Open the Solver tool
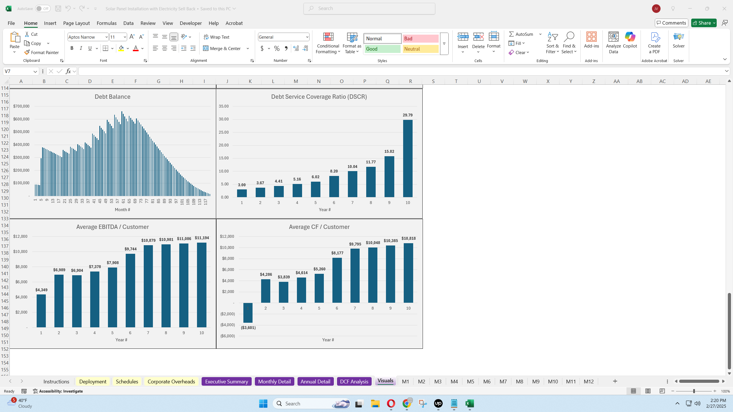The width and height of the screenshot is (733, 412). click(679, 40)
